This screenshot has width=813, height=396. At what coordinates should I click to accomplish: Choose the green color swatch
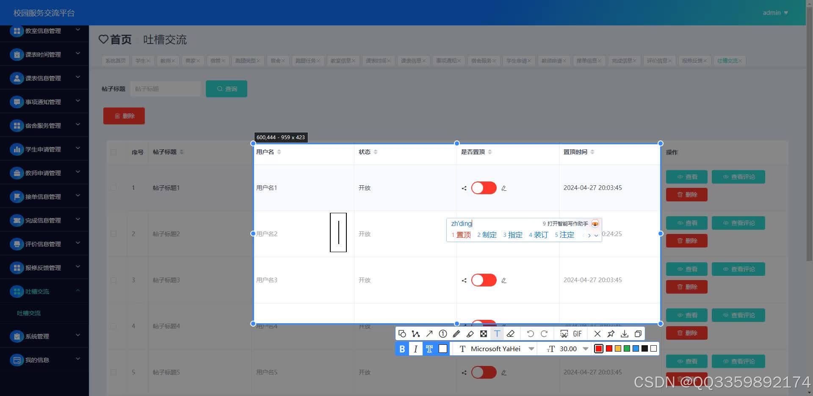(627, 349)
